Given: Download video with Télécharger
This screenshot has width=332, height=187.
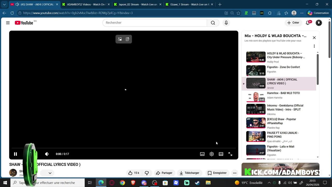Looking at the screenshot, I should click(x=190, y=173).
